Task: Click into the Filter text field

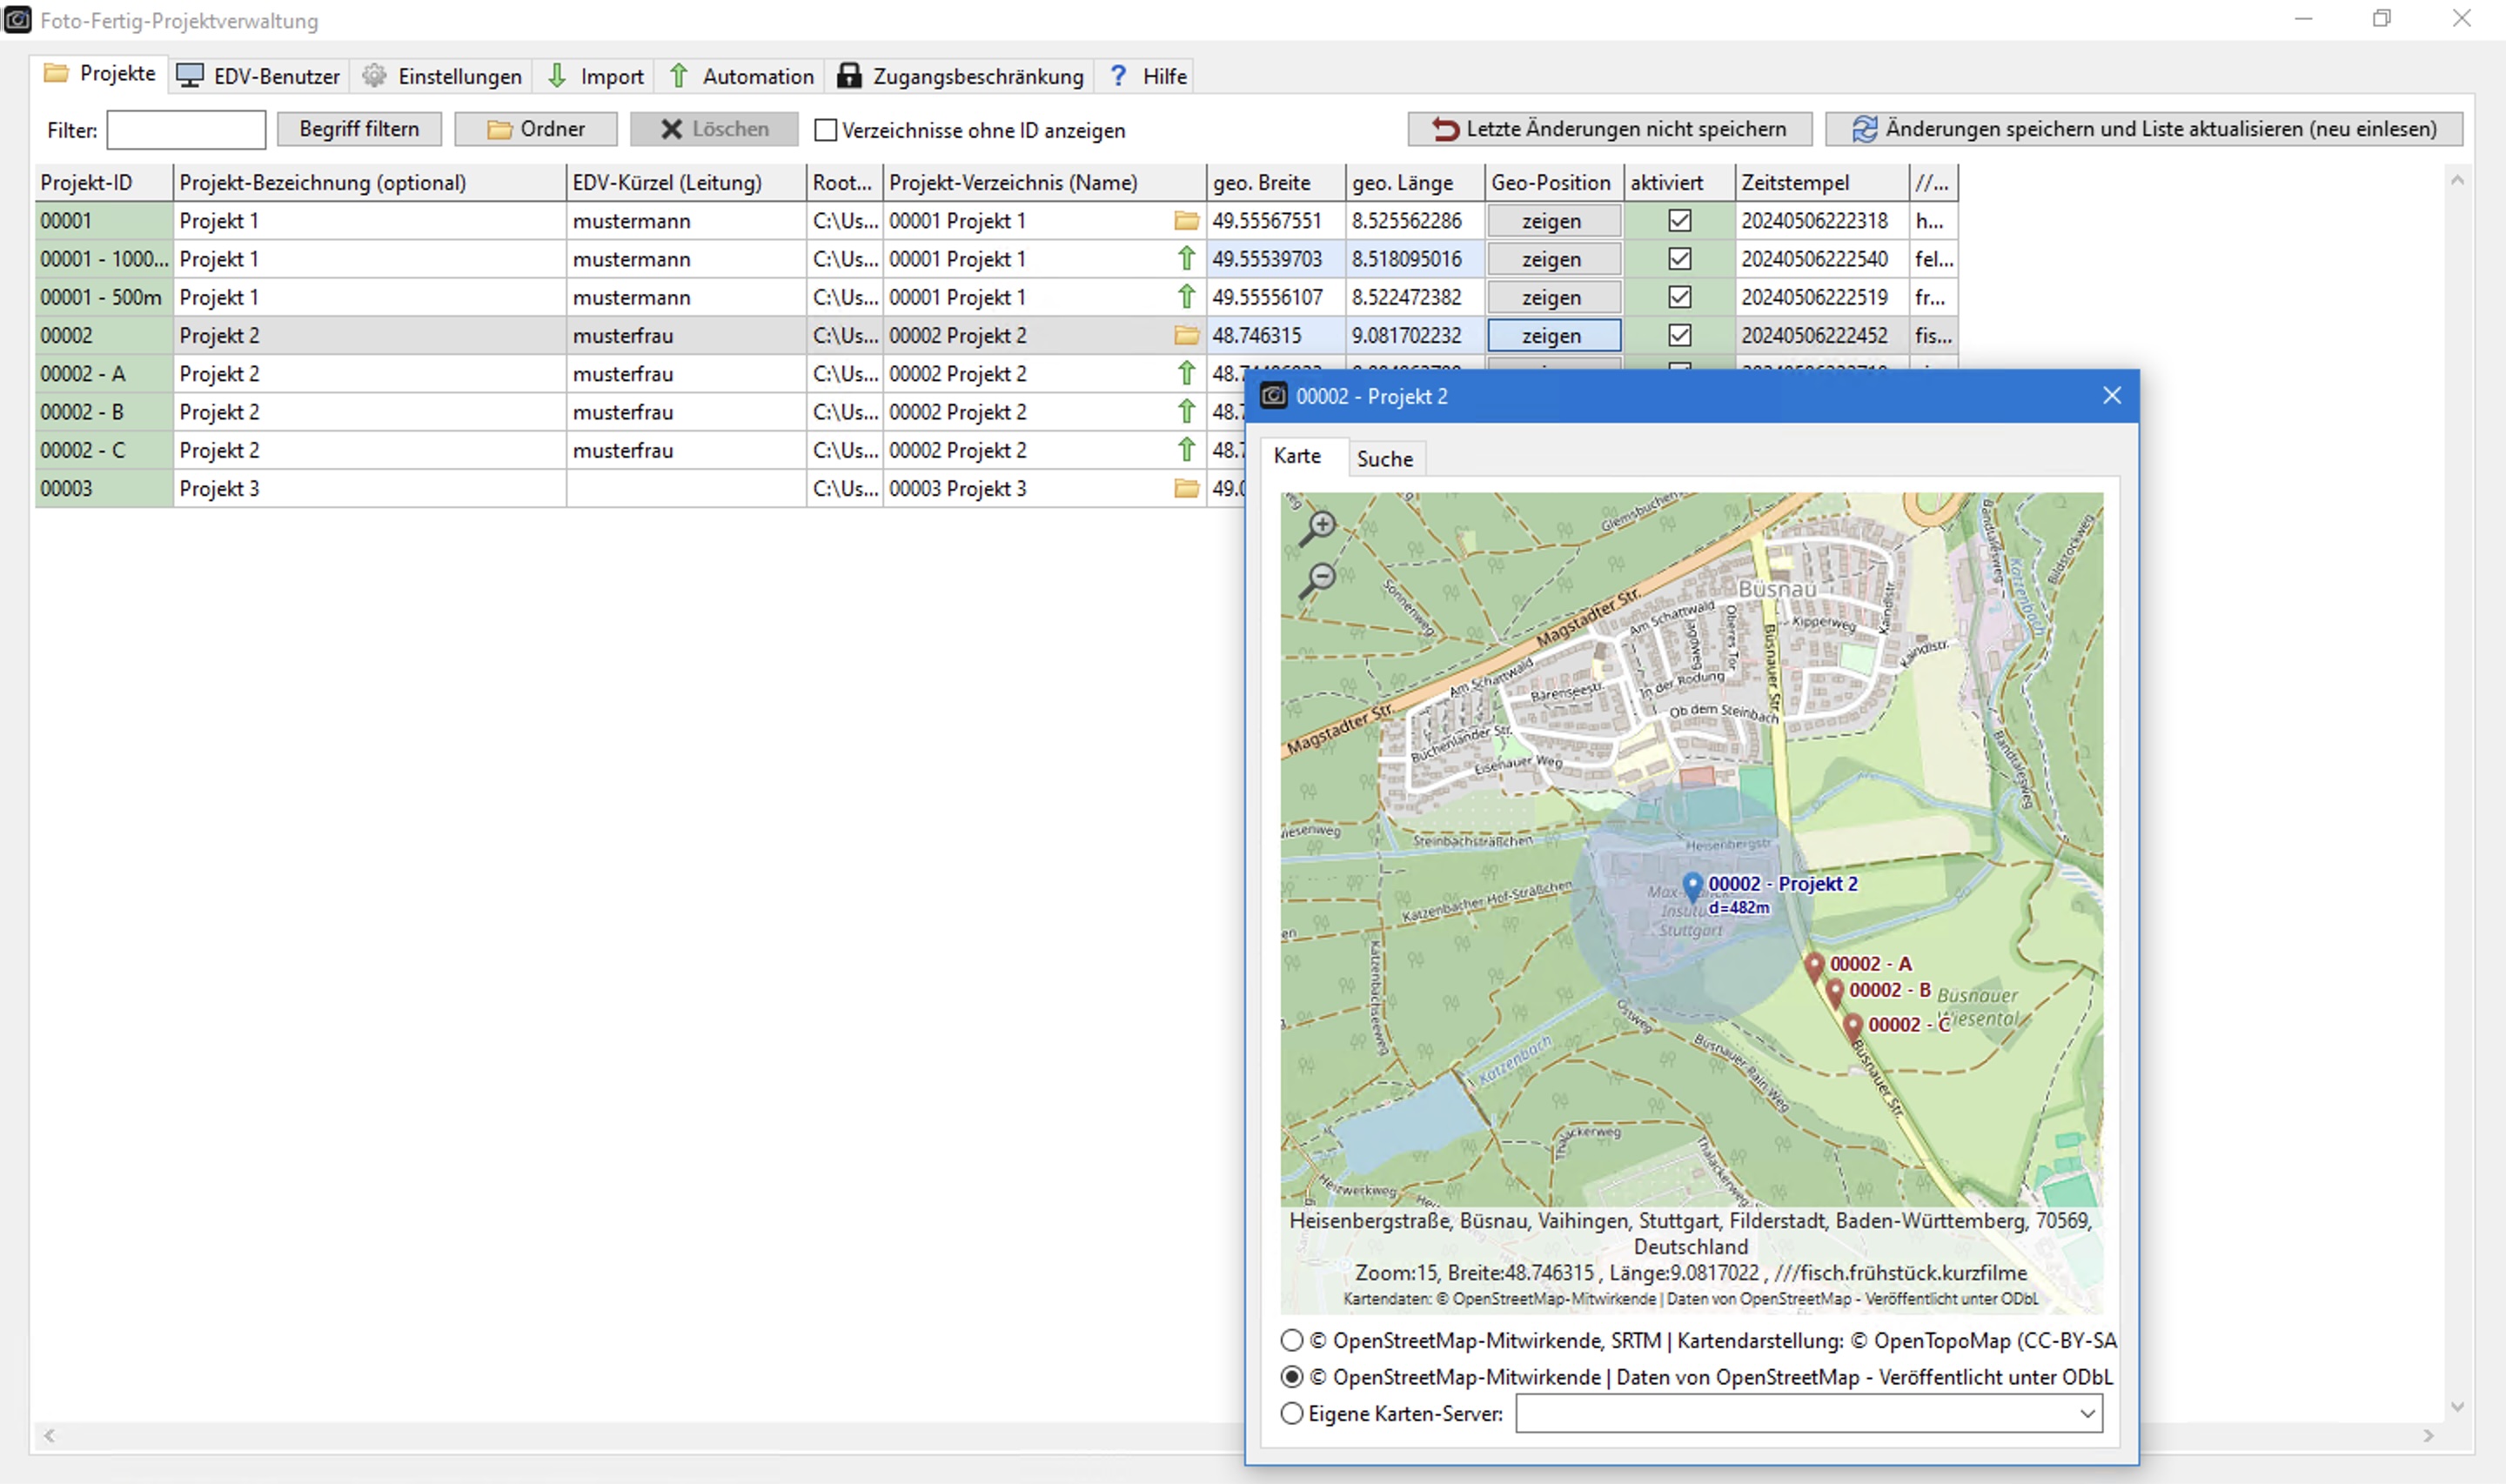Action: 186,130
